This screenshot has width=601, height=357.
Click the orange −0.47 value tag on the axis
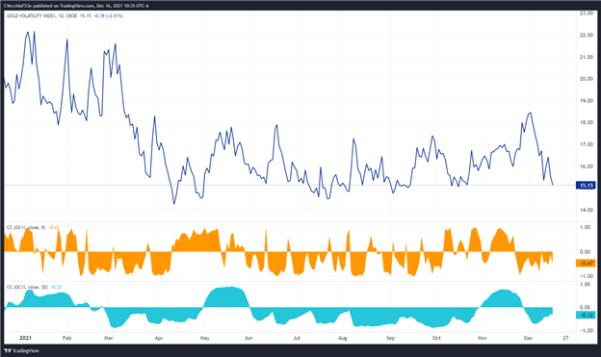586,263
